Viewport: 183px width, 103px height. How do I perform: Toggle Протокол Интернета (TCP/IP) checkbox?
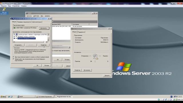[14, 38]
